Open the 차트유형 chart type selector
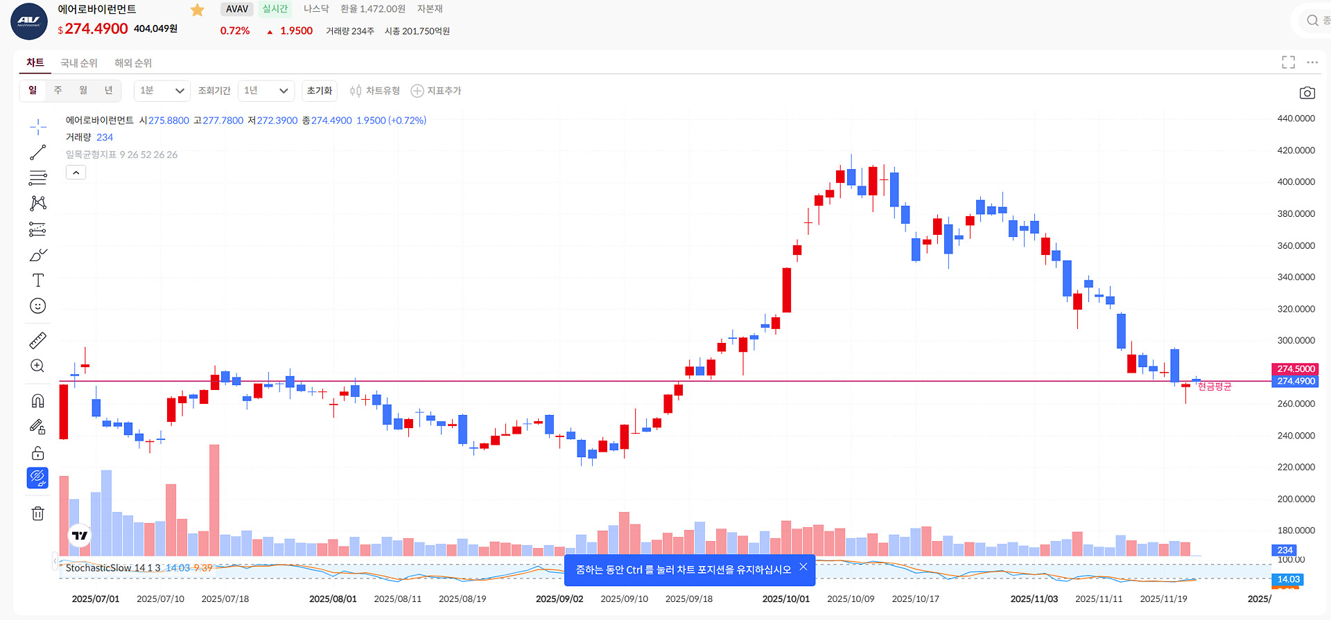Image resolution: width=1331 pixels, height=620 pixels. [x=375, y=91]
